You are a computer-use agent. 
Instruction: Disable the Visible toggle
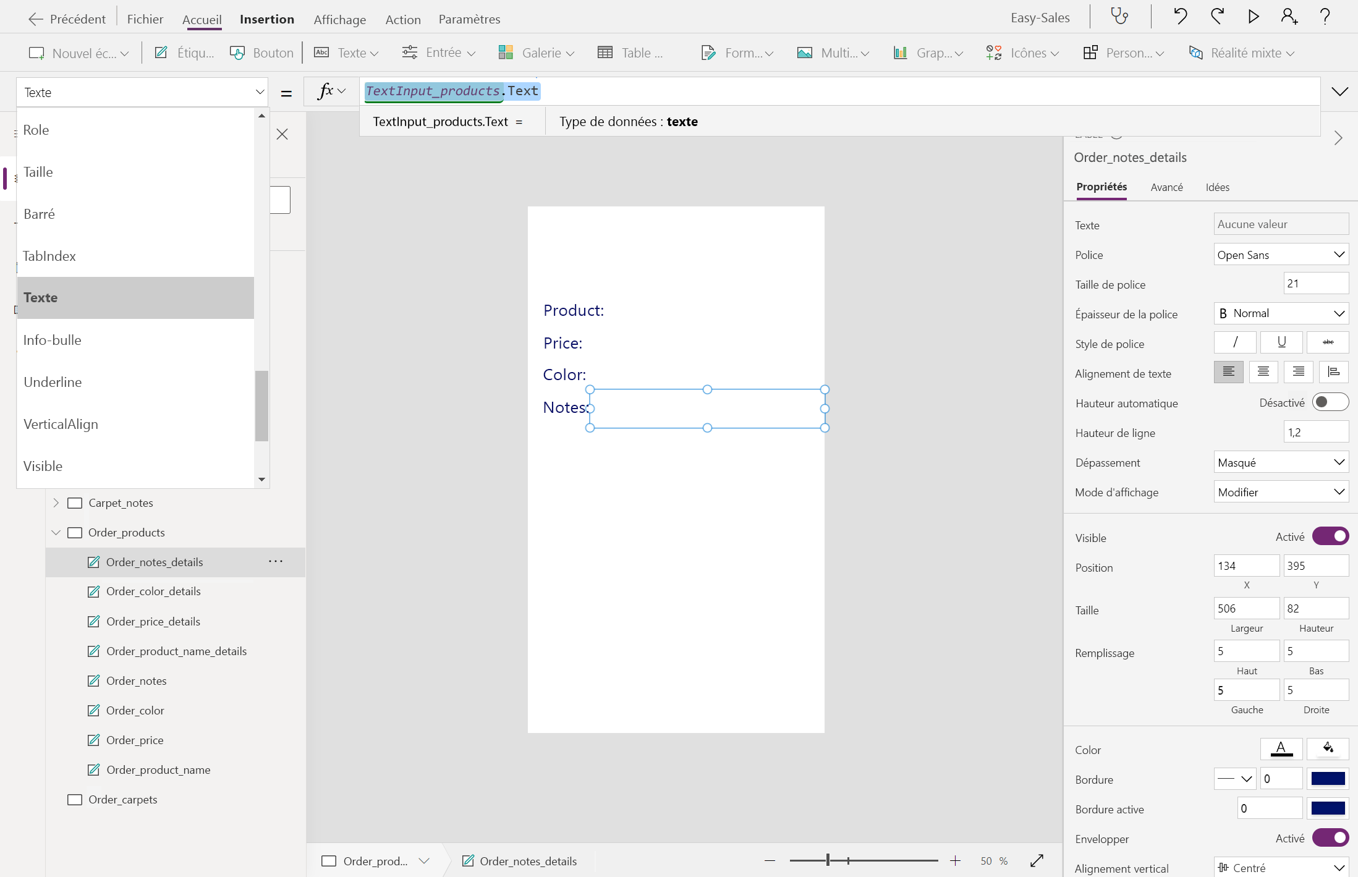1331,536
